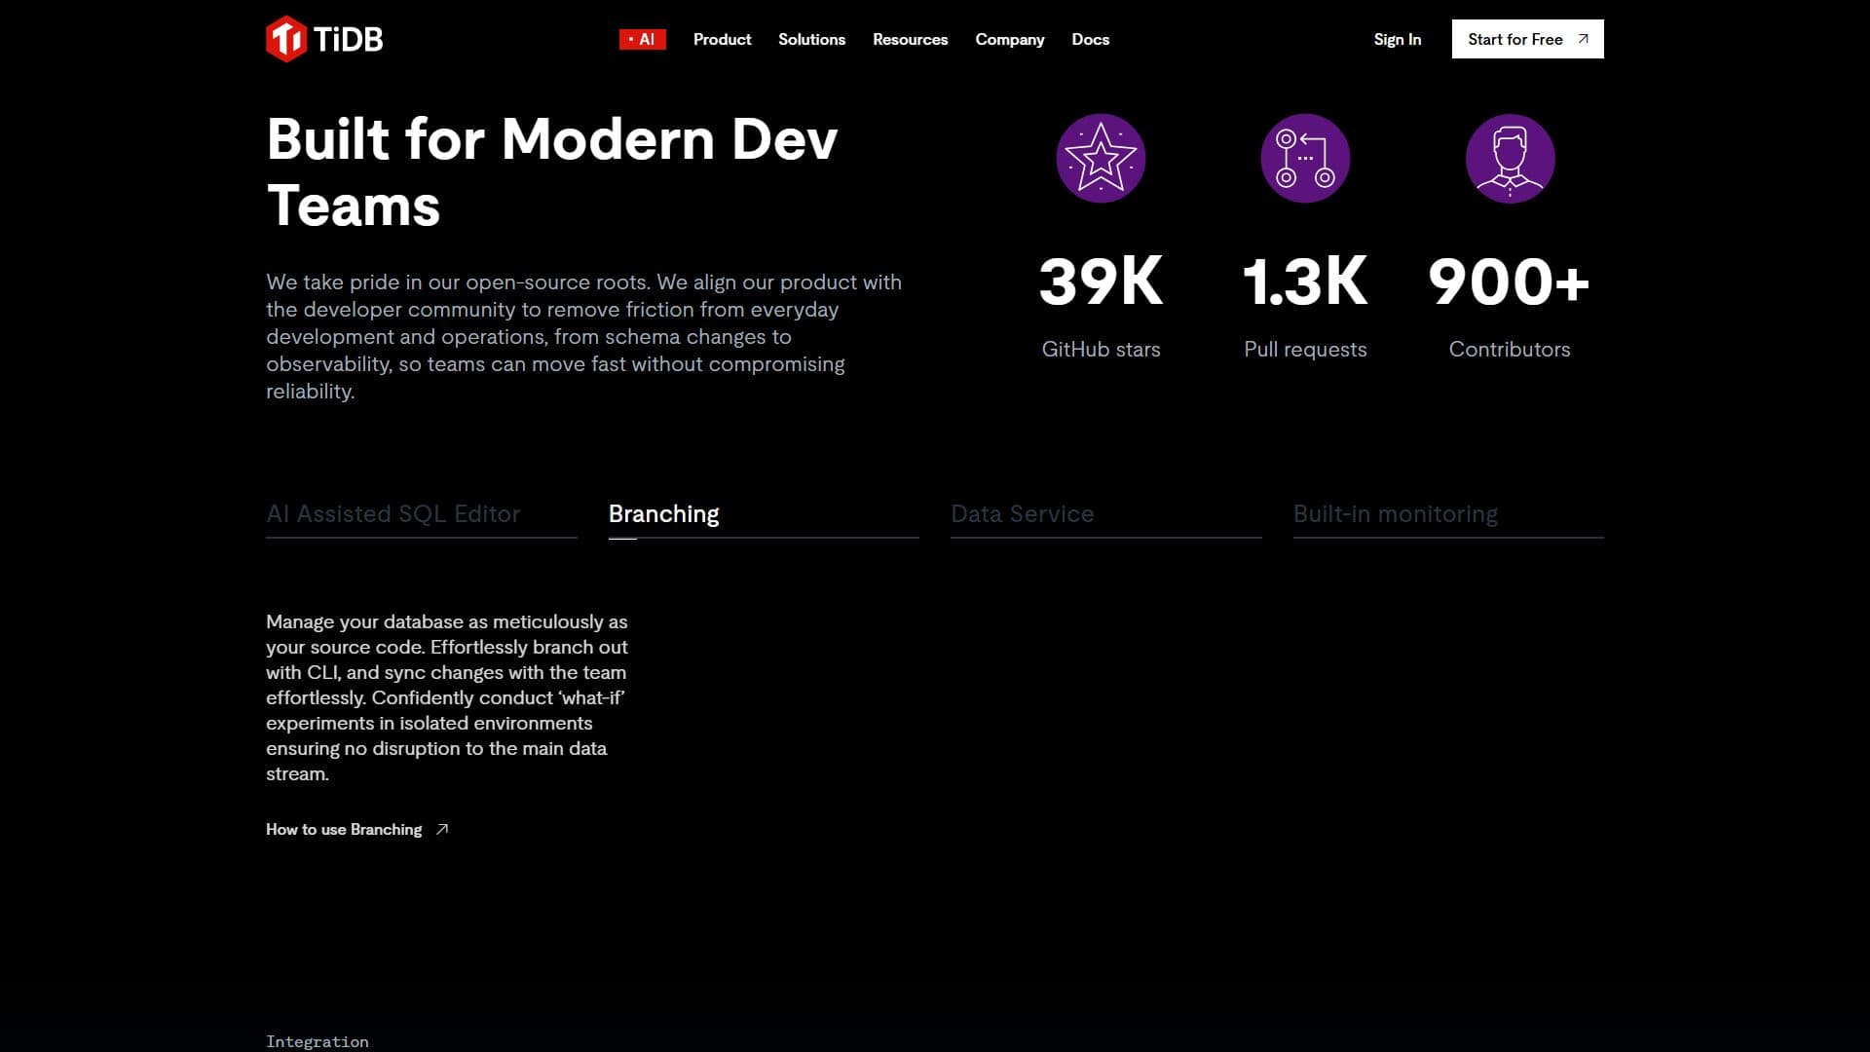Click the Contributors person icon
This screenshot has width=1870, height=1052.
[x=1510, y=159]
